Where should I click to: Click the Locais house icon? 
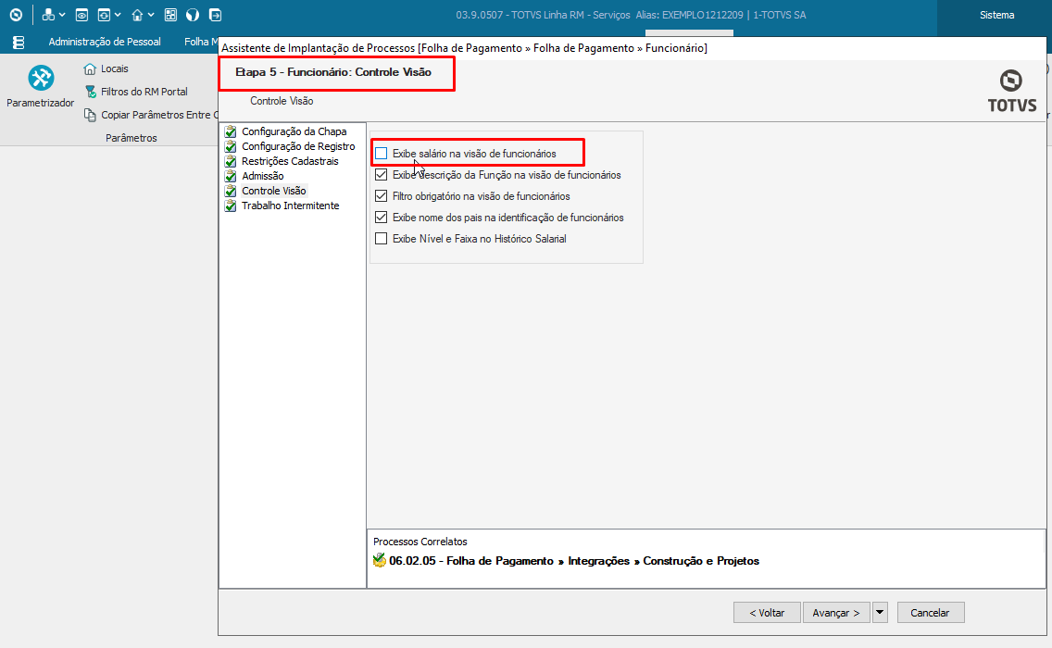coord(90,69)
